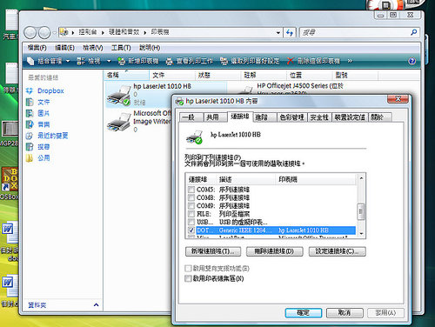Click the 取消 (Cancel) button in the dialog

click(x=345, y=313)
